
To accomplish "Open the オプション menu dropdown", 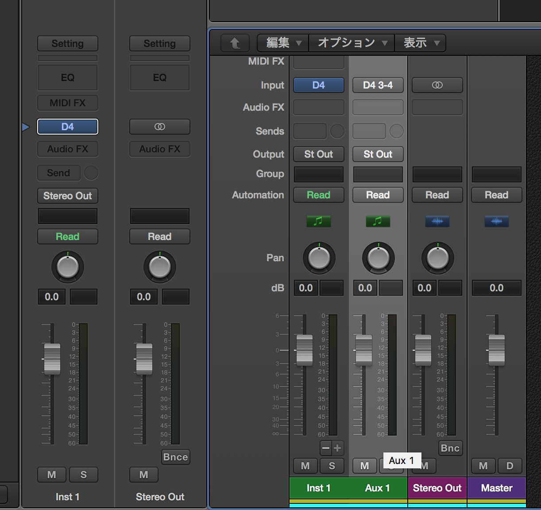I will [352, 43].
